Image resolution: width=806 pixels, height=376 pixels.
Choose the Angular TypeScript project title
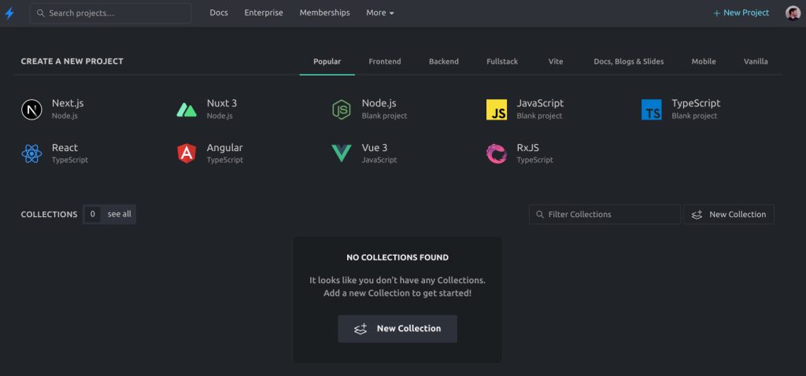(x=224, y=148)
